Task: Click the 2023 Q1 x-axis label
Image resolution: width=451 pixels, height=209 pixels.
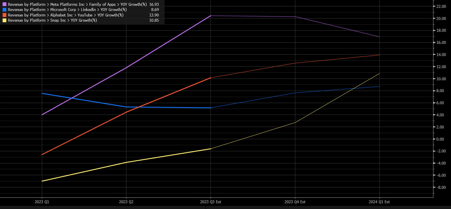Action: point(42,202)
